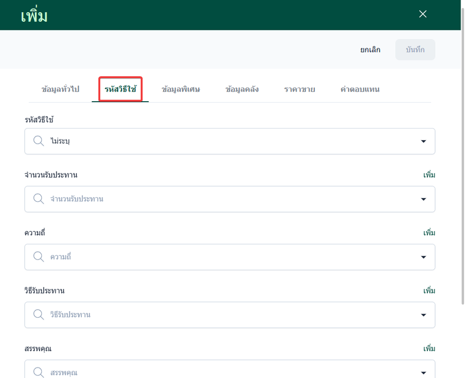Click เพิ่ม link beside วิธีรับประทาน
The width and height of the screenshot is (465, 378).
click(429, 290)
